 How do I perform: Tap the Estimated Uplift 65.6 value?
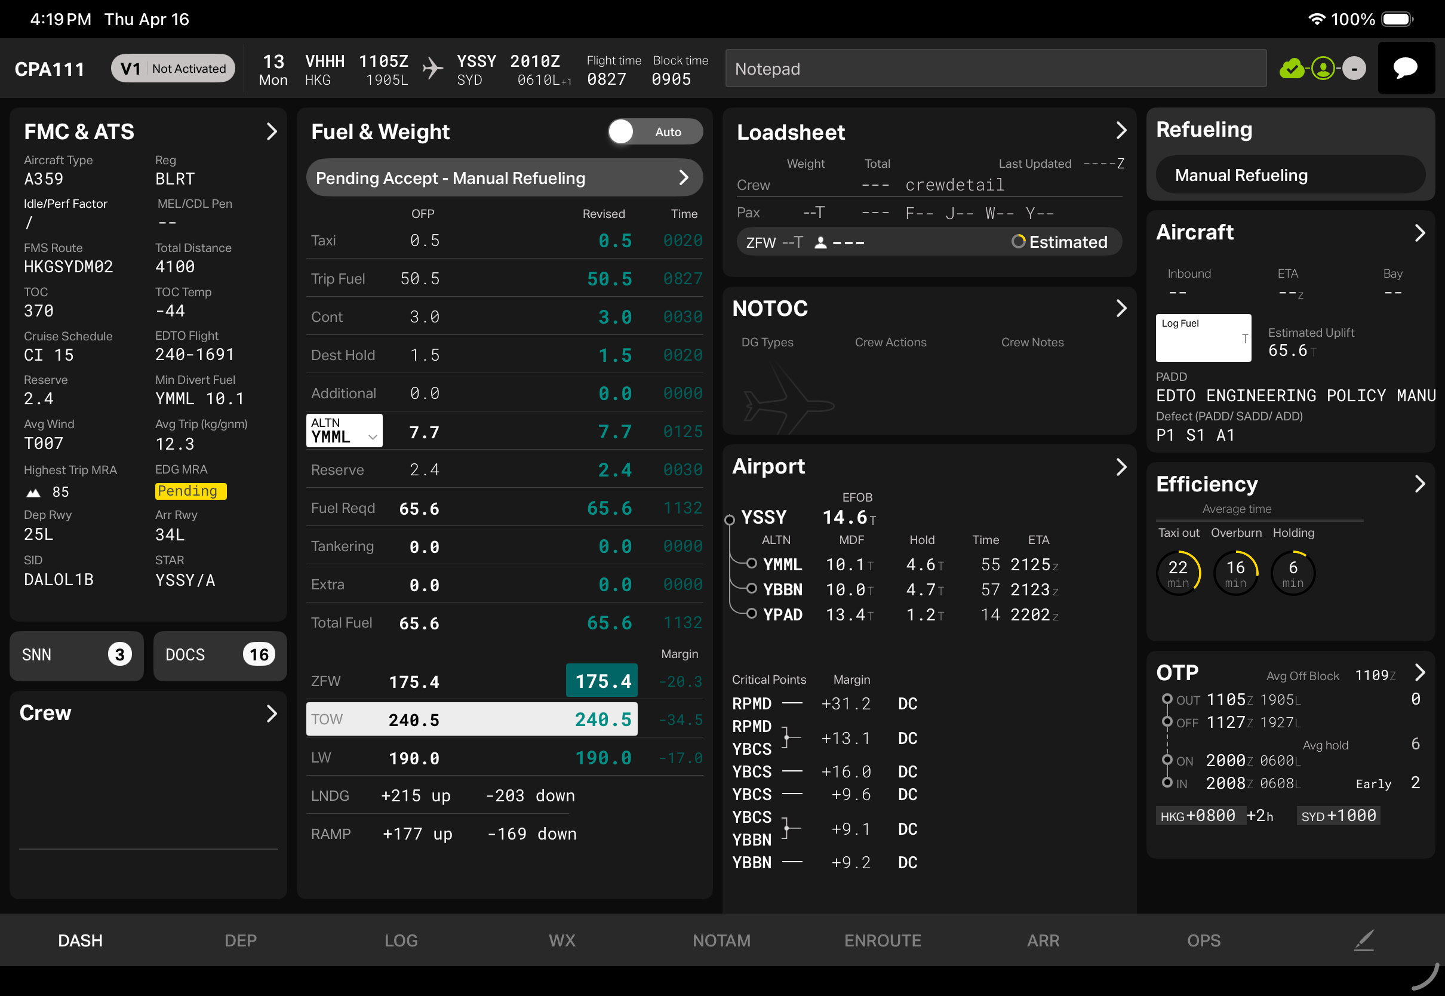(x=1288, y=351)
